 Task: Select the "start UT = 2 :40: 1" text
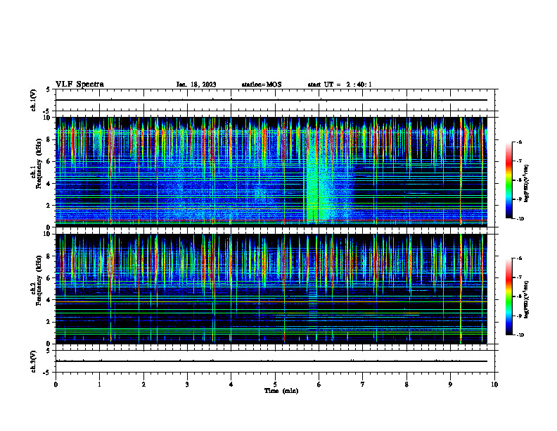click(x=340, y=85)
